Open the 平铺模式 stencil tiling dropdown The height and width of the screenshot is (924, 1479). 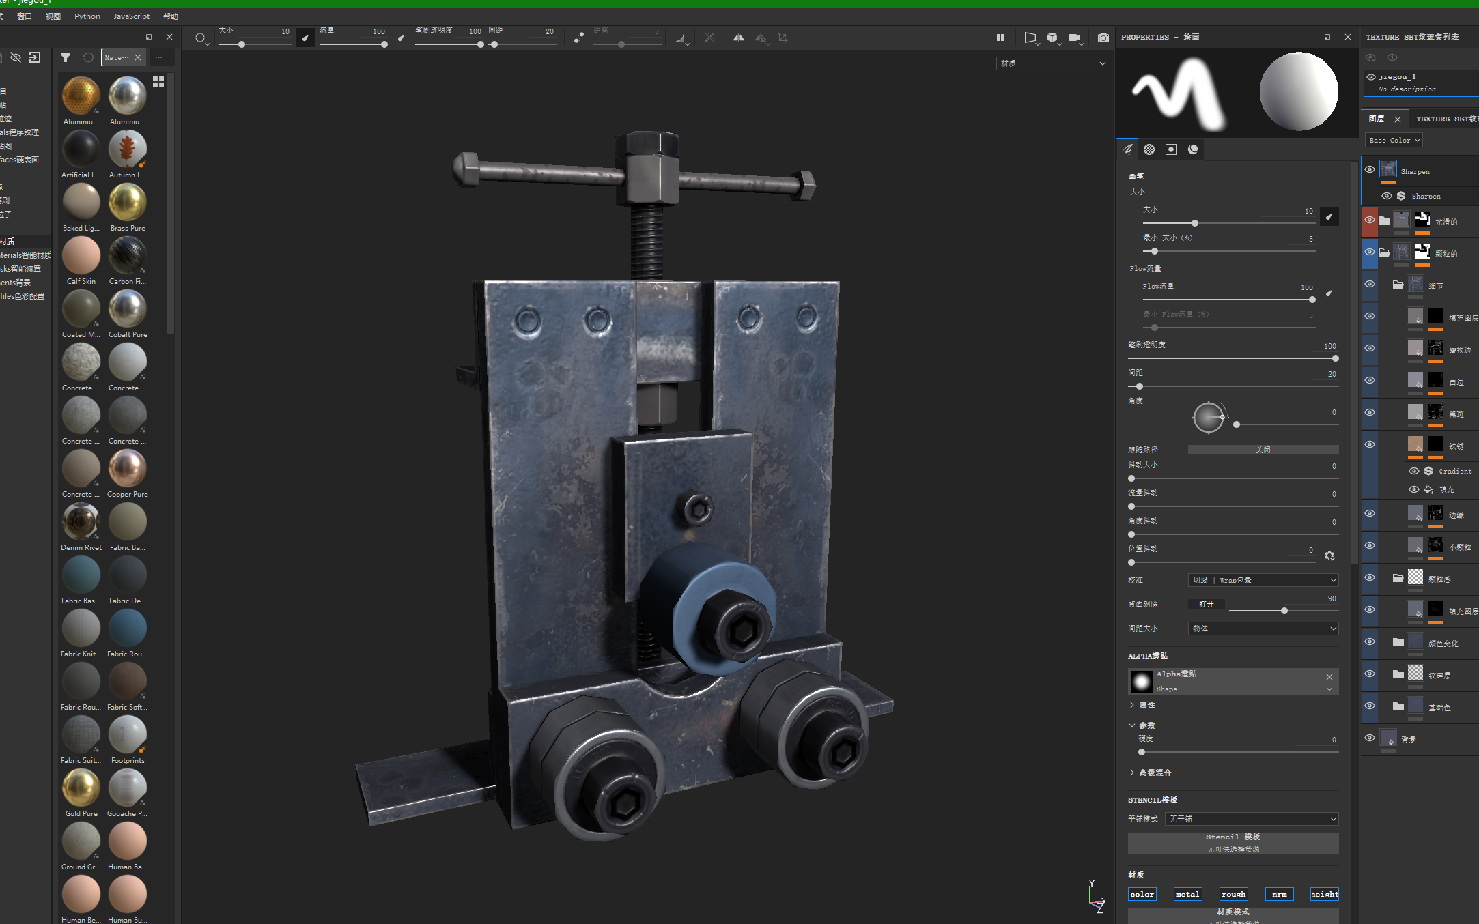coord(1252,819)
